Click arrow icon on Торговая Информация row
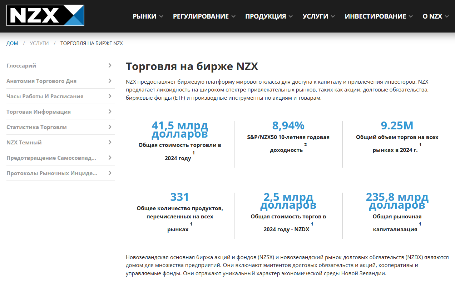This screenshot has height=282, width=455. point(110,112)
